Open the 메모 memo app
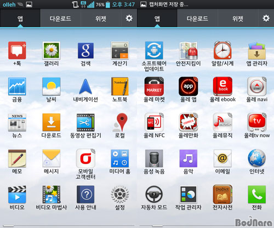This screenshot has width=274, height=228. pyautogui.click(x=17, y=158)
